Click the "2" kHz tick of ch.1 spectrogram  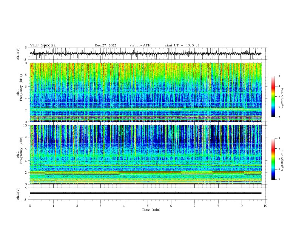pyautogui.click(x=26, y=110)
